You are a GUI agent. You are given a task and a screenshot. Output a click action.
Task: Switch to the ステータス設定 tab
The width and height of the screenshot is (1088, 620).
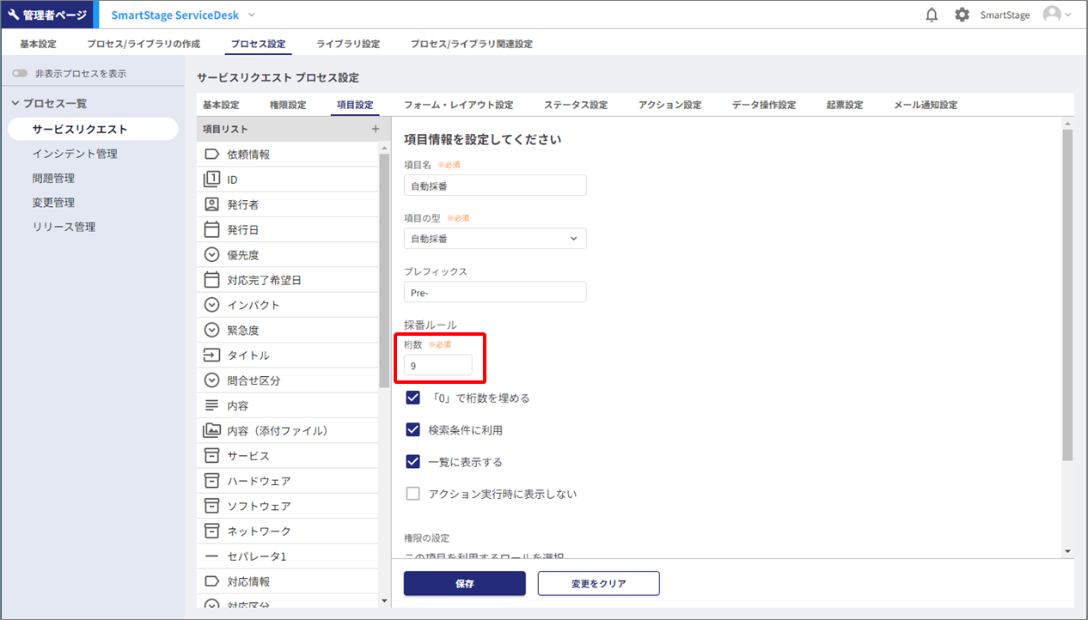click(x=575, y=105)
